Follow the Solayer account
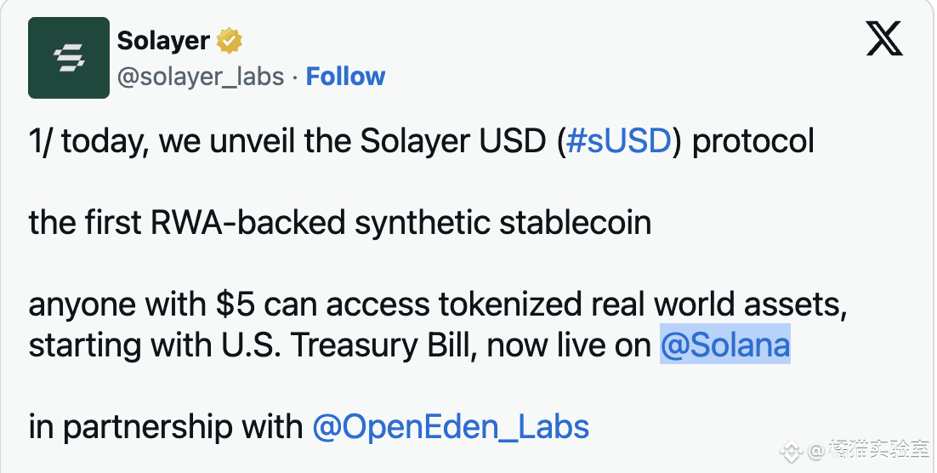Image resolution: width=937 pixels, height=473 pixels. [345, 77]
